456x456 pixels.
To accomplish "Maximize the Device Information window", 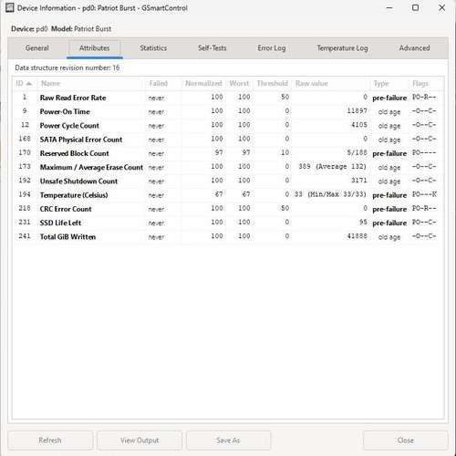I will tap(415, 8).
